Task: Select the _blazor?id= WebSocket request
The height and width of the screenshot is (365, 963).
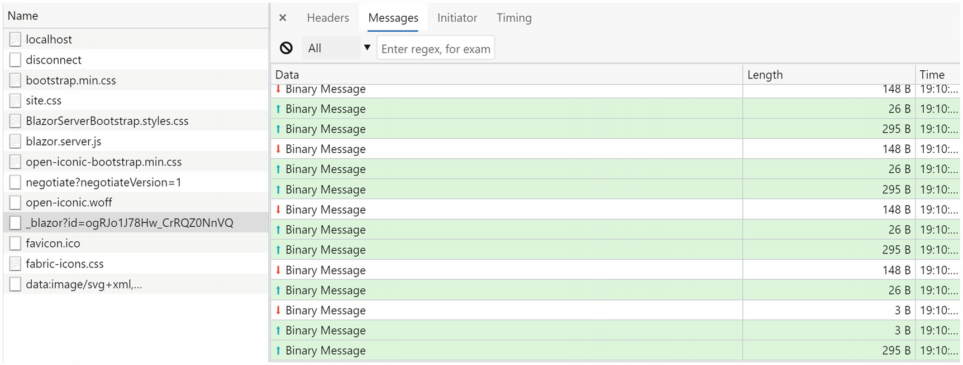Action: (x=130, y=223)
